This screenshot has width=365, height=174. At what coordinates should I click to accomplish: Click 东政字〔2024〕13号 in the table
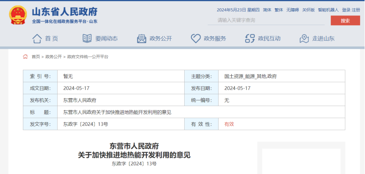tap(86, 124)
